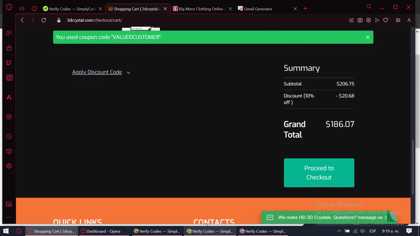Click the share page icon in address bar
The width and height of the screenshot is (420, 236).
click(351, 20)
